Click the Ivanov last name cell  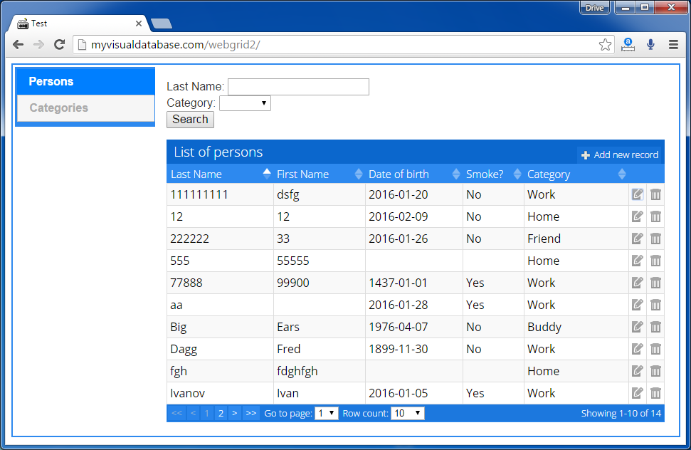pos(220,393)
